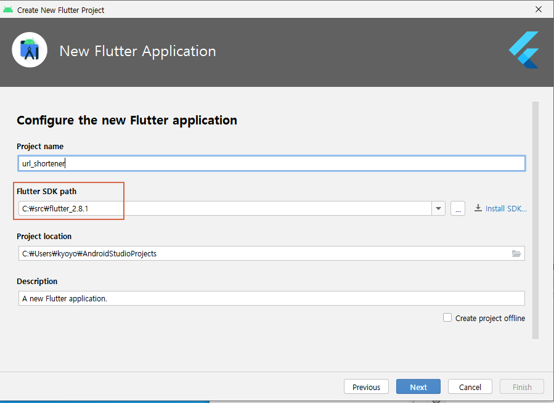Cancel the new Flutter project dialog
Screen dimensions: 554x403
click(470, 387)
